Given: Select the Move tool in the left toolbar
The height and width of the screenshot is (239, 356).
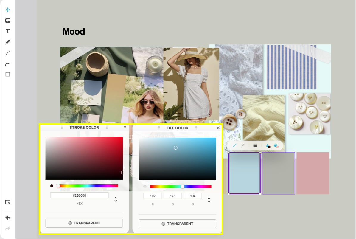Looking at the screenshot, I should [8, 10].
